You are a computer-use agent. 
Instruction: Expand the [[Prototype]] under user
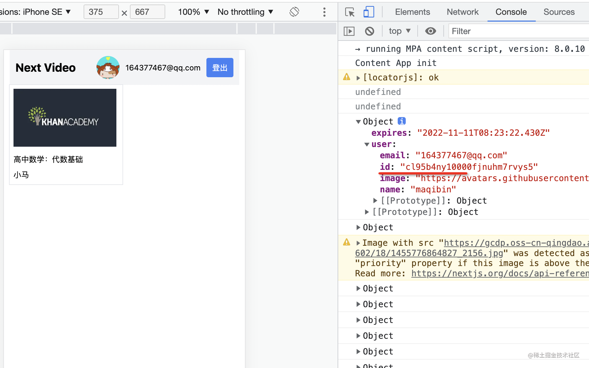[x=375, y=200]
